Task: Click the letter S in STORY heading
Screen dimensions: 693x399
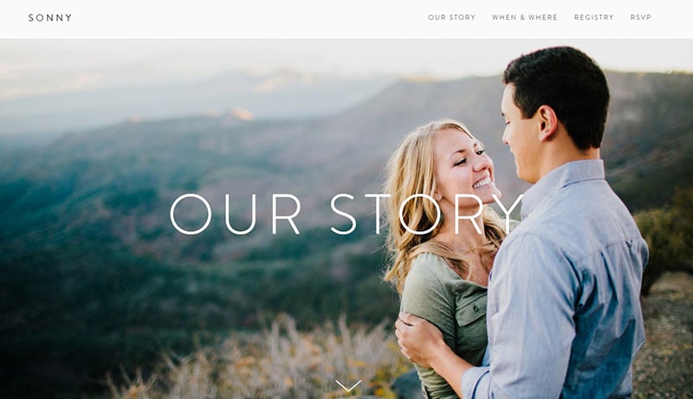Action: click(343, 214)
